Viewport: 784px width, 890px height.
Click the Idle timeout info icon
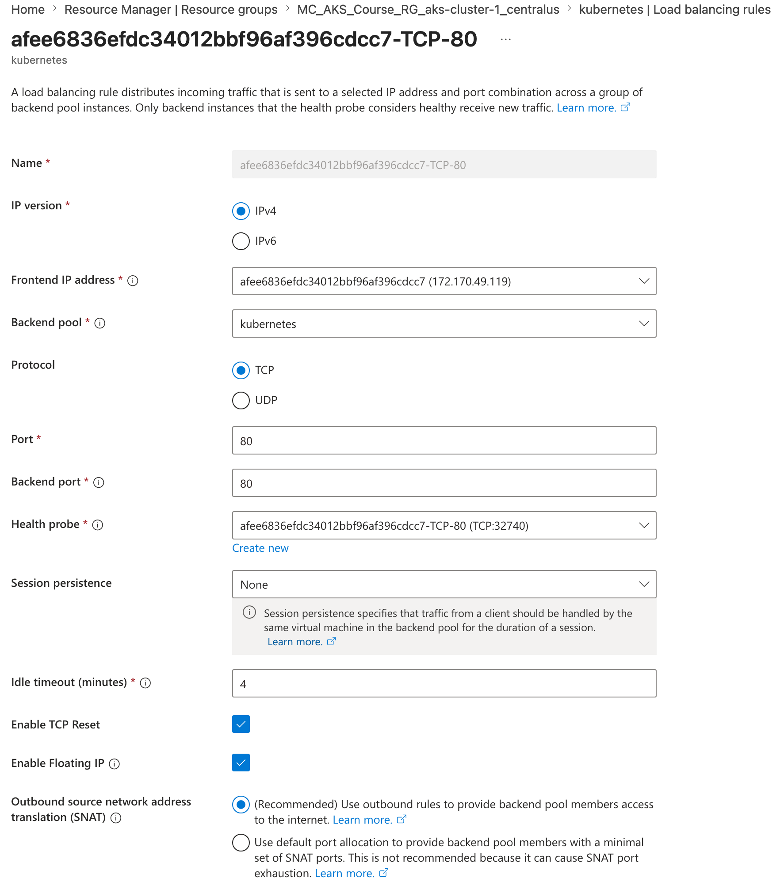pyautogui.click(x=145, y=683)
